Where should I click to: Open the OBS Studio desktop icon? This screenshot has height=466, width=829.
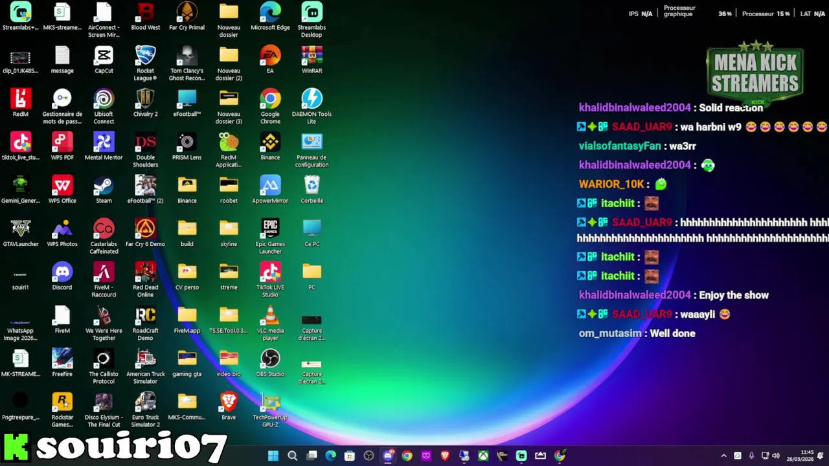tap(270, 364)
